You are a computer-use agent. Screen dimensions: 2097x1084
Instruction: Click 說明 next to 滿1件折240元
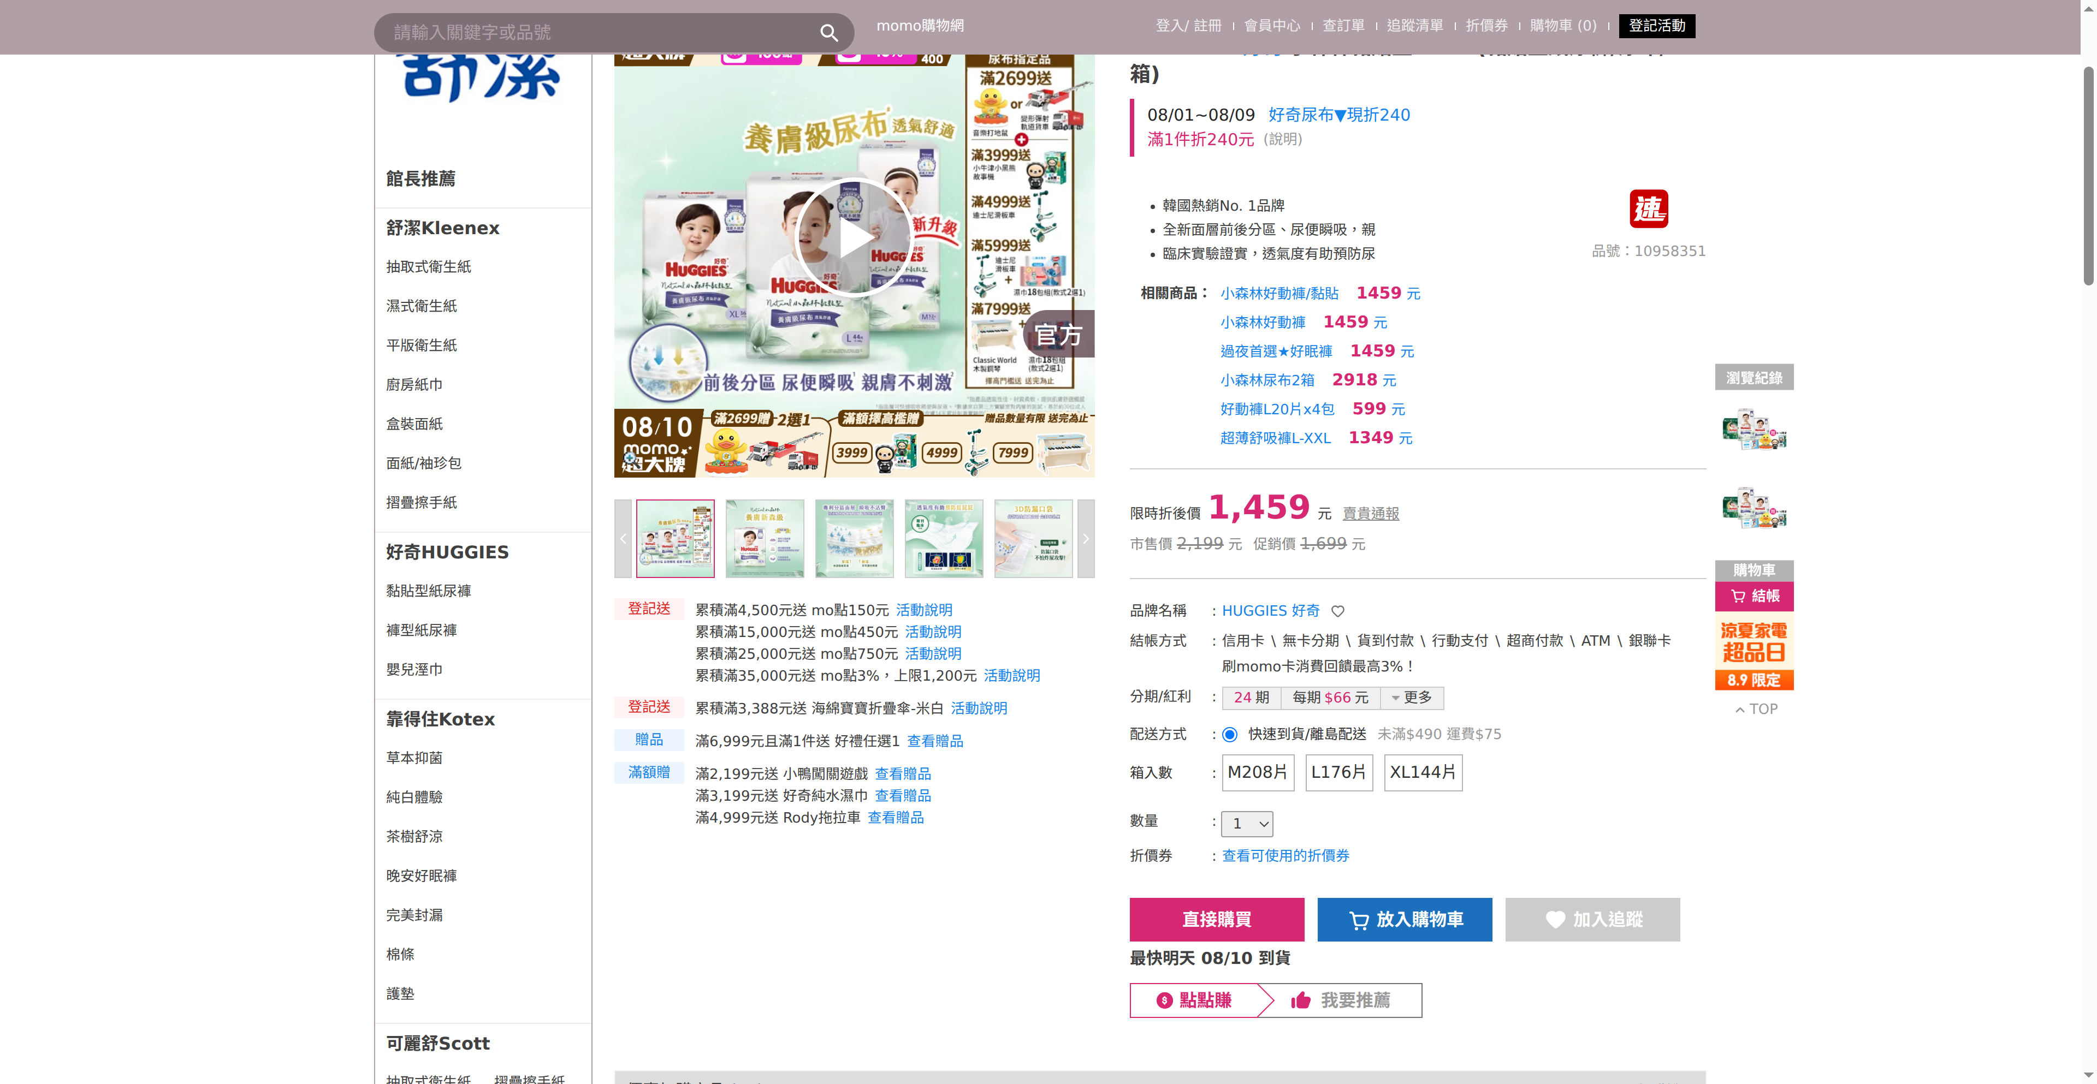(x=1283, y=139)
